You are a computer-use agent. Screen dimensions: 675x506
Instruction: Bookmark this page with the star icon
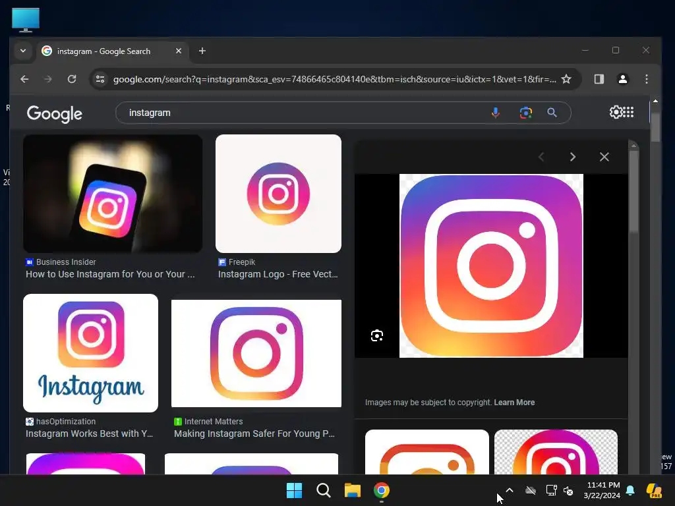pos(566,79)
